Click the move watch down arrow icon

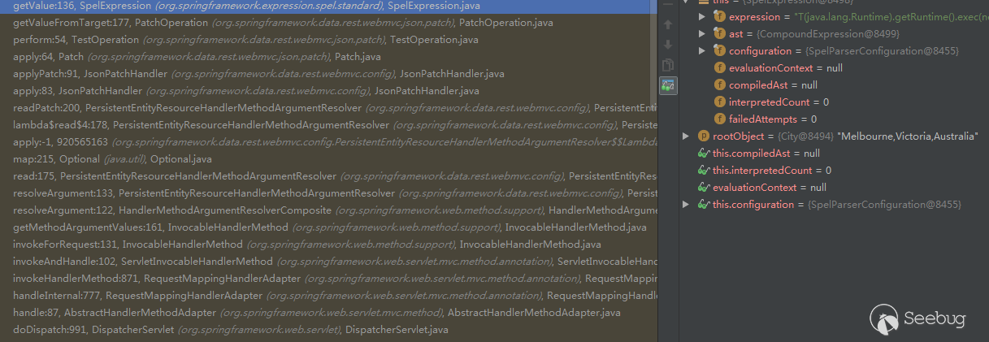(x=668, y=45)
